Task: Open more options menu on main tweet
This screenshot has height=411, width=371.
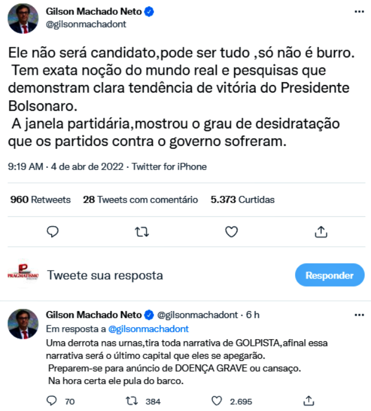Action: click(357, 12)
